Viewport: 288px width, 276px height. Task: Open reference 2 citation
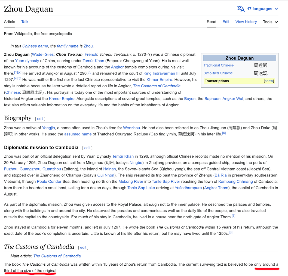tap(20, 72)
